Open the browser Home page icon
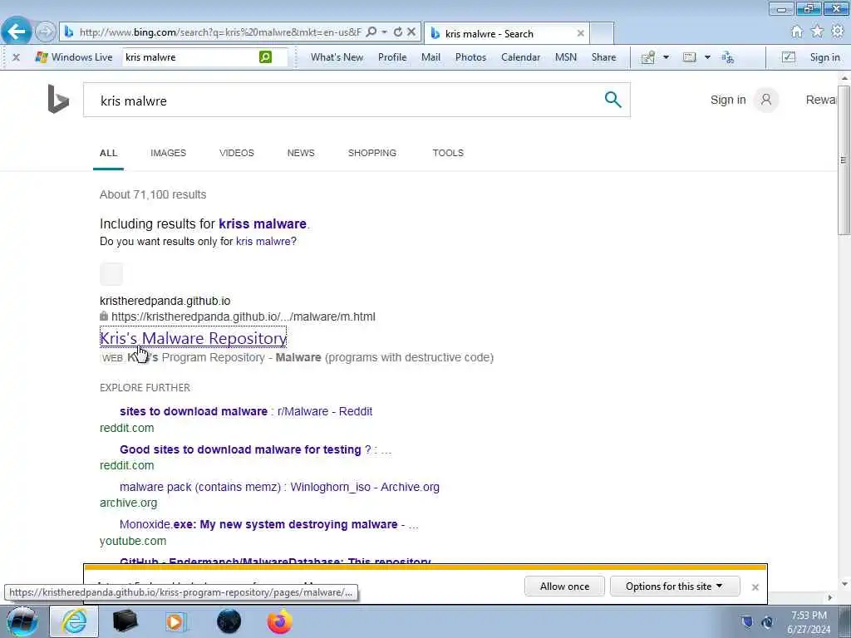This screenshot has height=638, width=851. [797, 32]
